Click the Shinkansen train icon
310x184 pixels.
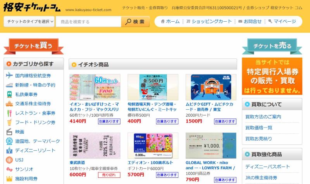click(9, 85)
